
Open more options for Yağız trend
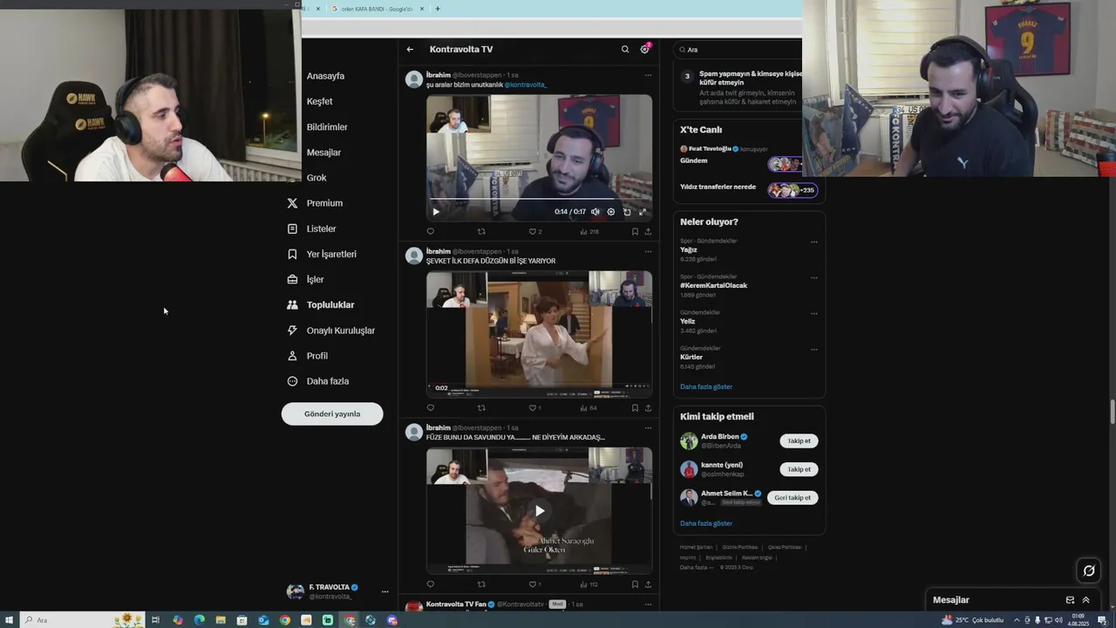813,242
